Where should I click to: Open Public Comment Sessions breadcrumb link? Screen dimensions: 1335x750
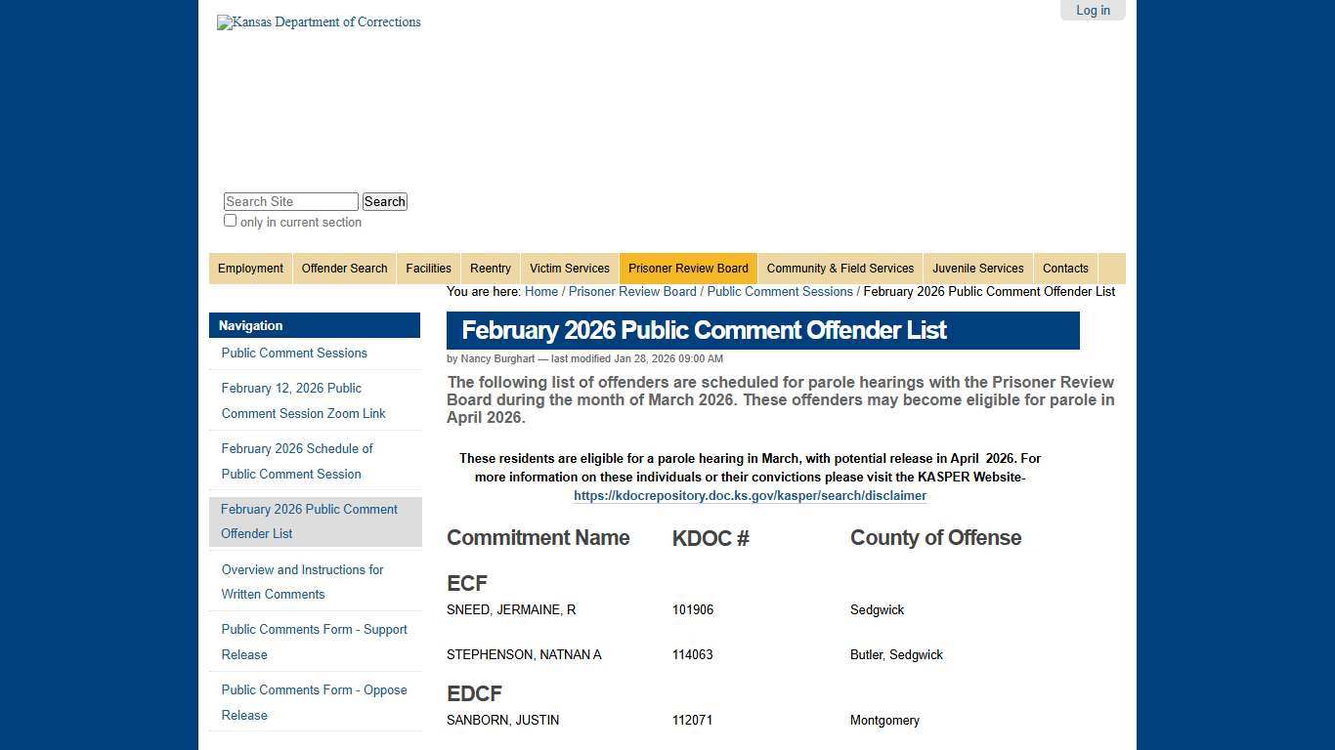pyautogui.click(x=780, y=291)
